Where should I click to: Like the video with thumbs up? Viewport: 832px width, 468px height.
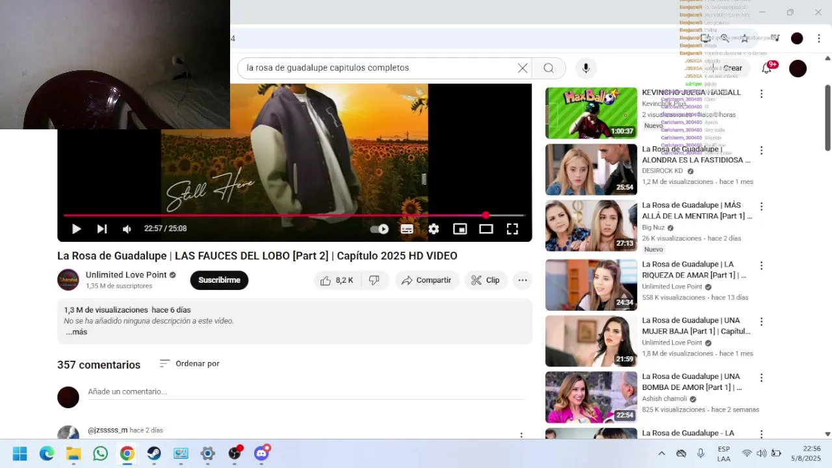pos(337,280)
